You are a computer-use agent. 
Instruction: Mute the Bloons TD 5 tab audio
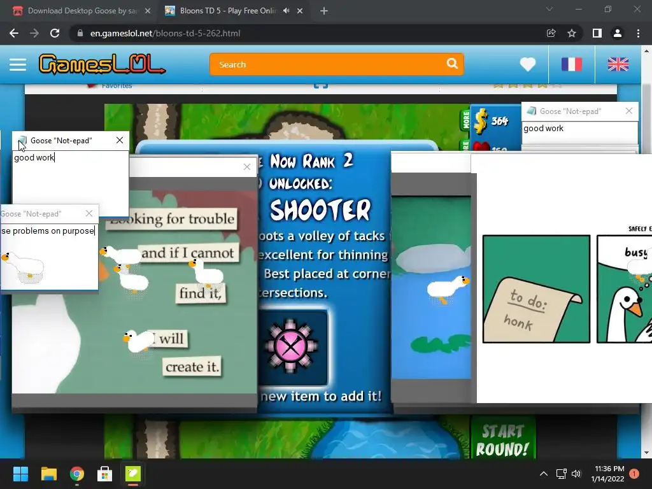(286, 11)
